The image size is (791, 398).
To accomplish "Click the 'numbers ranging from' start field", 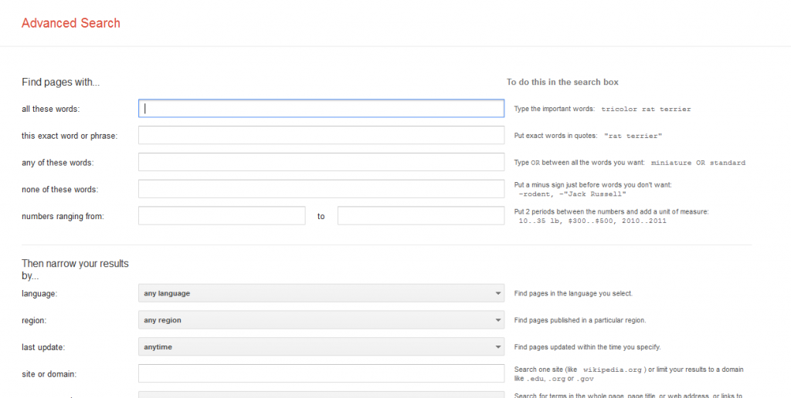I will click(222, 216).
